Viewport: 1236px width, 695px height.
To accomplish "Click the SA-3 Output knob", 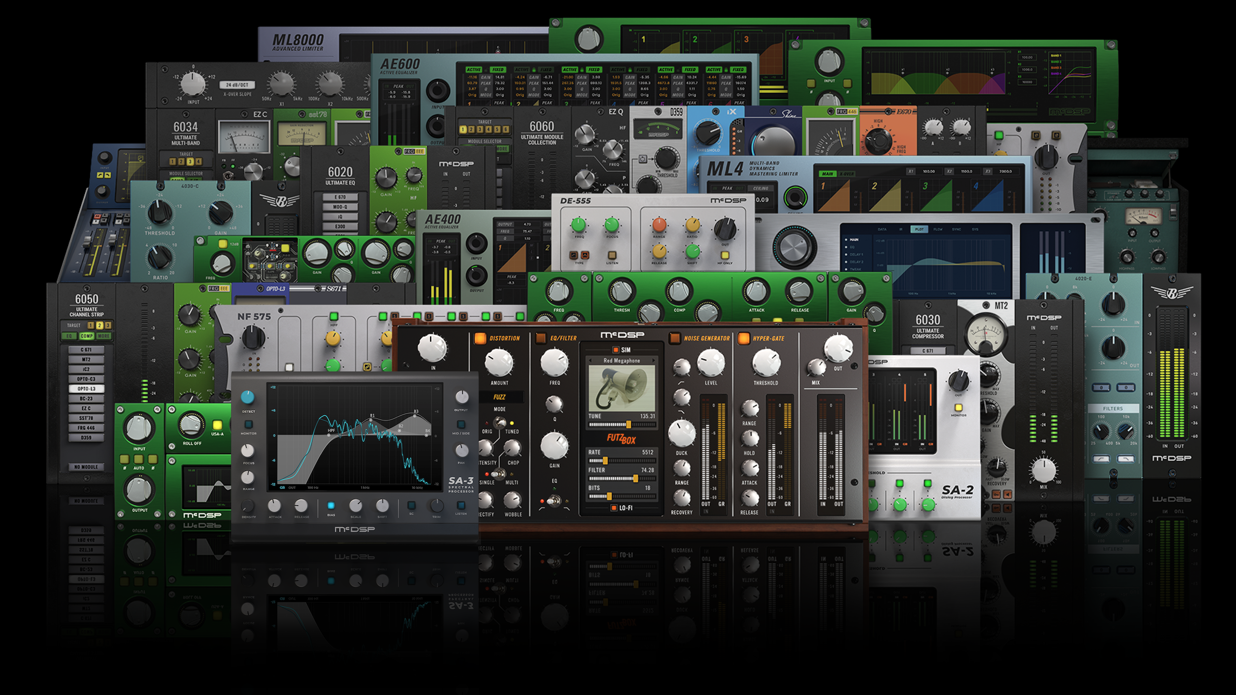I will point(461,397).
